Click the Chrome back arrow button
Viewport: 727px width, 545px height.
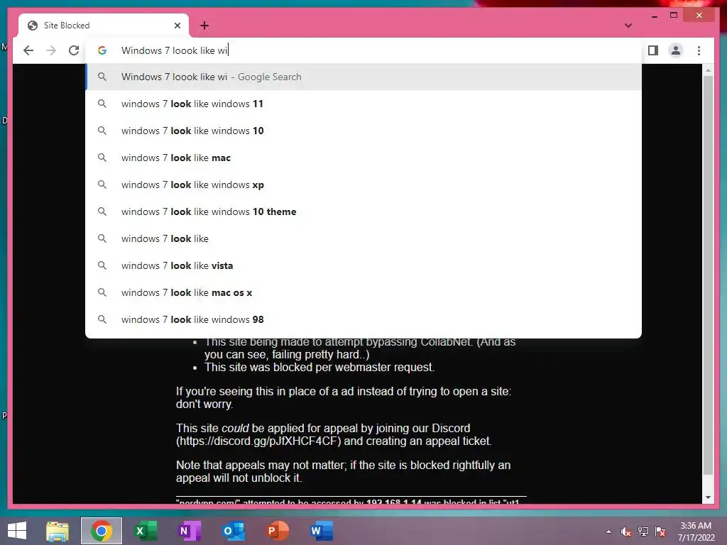coord(28,50)
